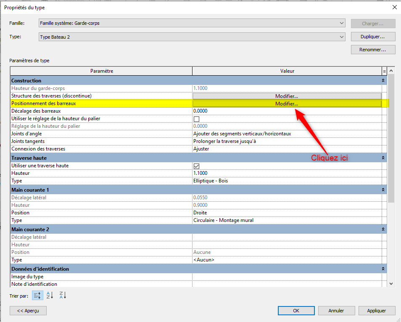401x322 pixels.
Task: Click Main courante 1 Position value Droite
Action: (287, 213)
